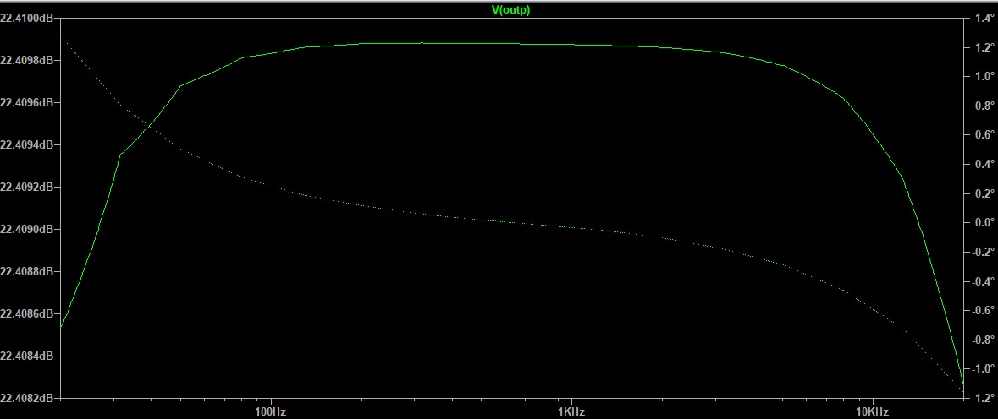Image resolution: width=998 pixels, height=419 pixels.
Task: Click the 1KHz frequency axis label
Action: [x=571, y=412]
